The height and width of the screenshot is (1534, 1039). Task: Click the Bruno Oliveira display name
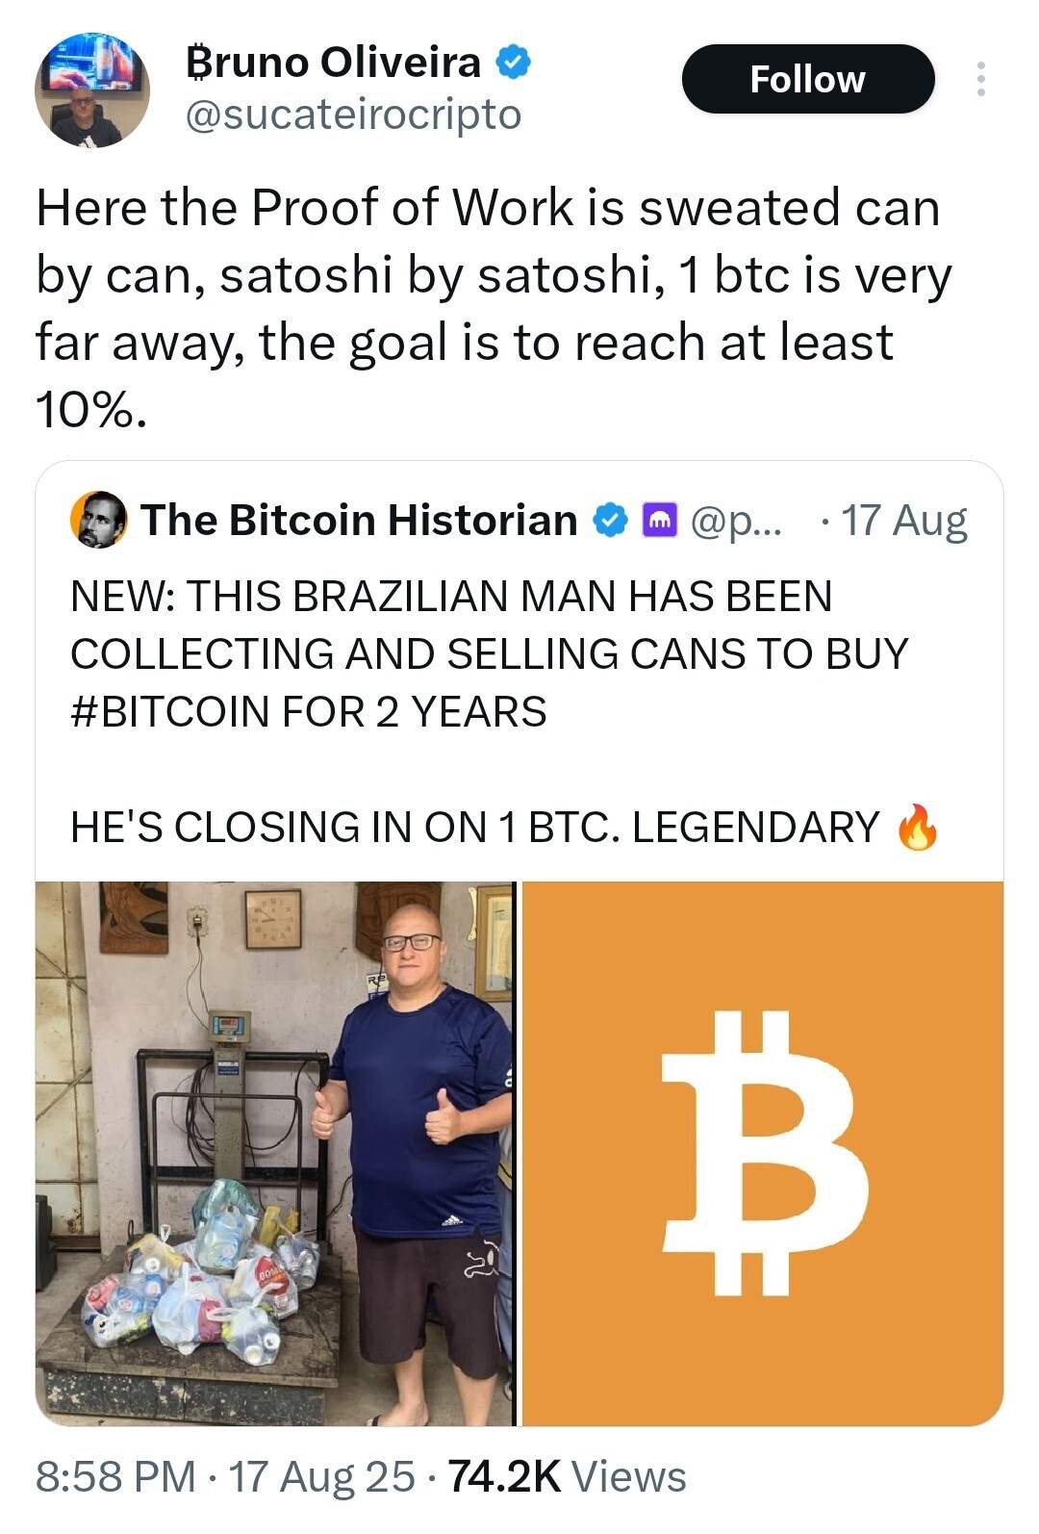(x=333, y=63)
